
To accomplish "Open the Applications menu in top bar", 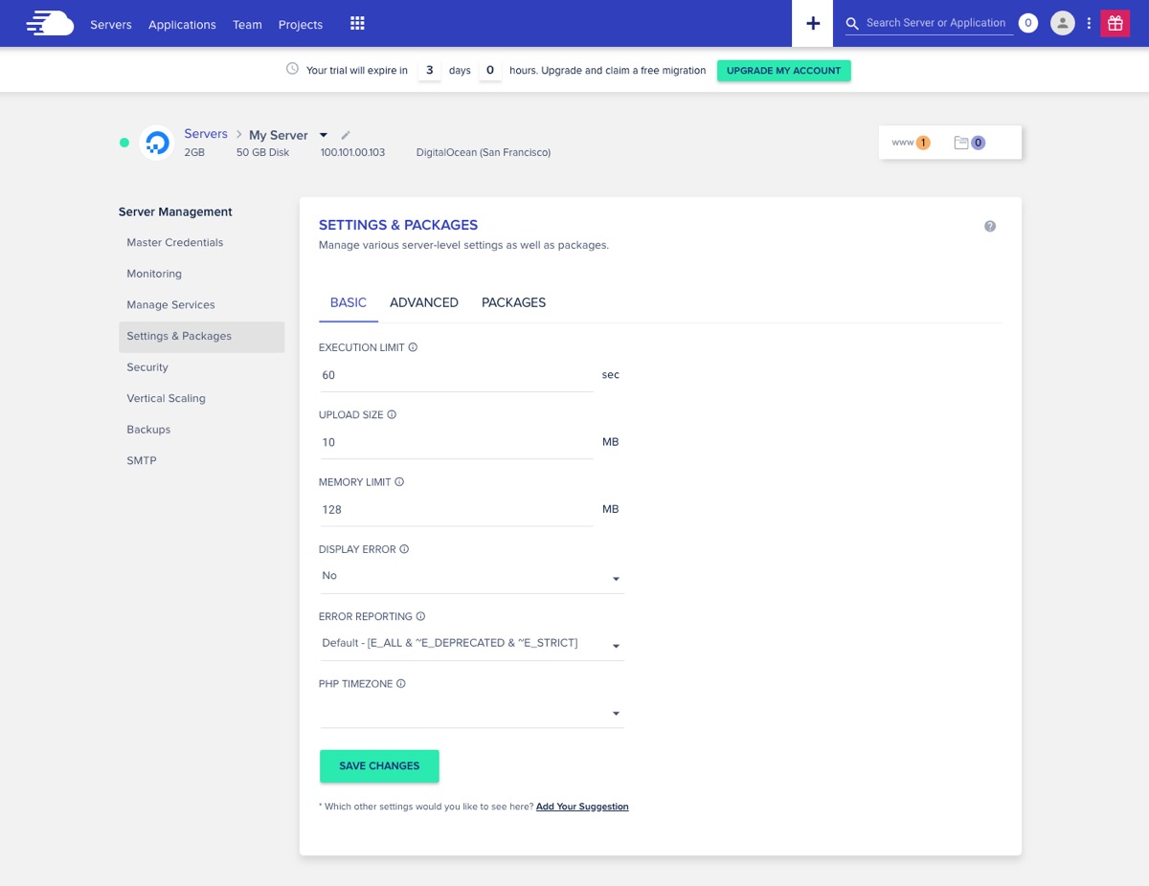I will pyautogui.click(x=182, y=24).
